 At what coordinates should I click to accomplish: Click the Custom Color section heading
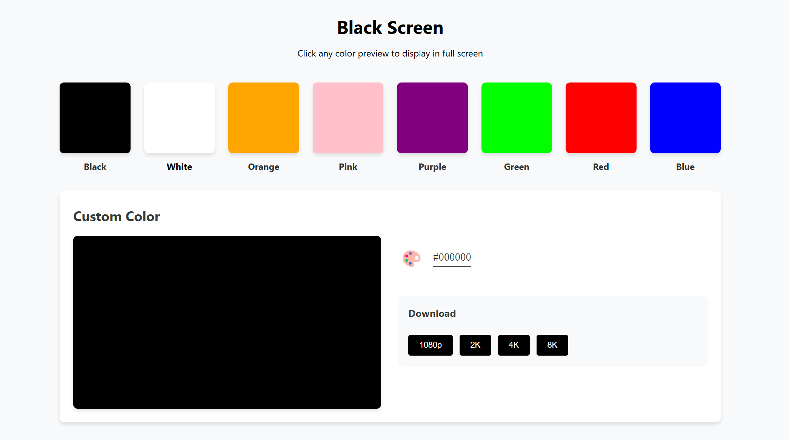coord(116,216)
